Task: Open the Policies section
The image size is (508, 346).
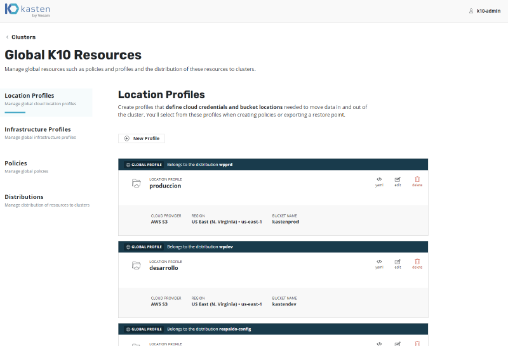Action: click(x=27, y=167)
